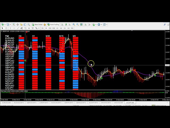Switch to the EURUSD,M5 chart tab
Image resolution: width=170 pixels, height=128 pixels.
(6, 102)
